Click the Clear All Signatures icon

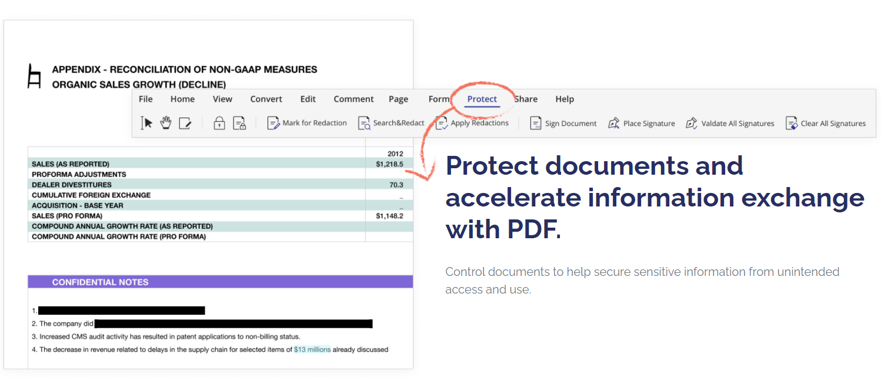[x=790, y=123]
